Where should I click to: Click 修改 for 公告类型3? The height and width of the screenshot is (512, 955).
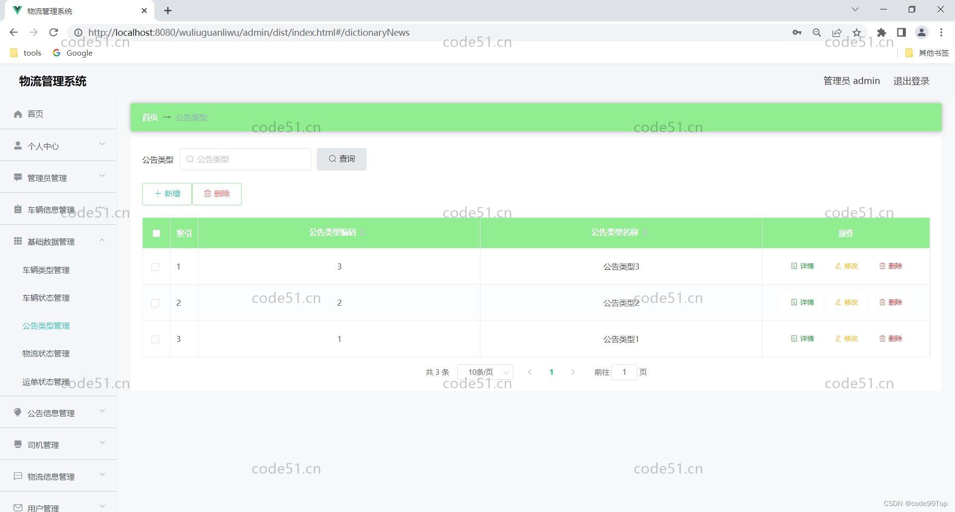coord(846,266)
